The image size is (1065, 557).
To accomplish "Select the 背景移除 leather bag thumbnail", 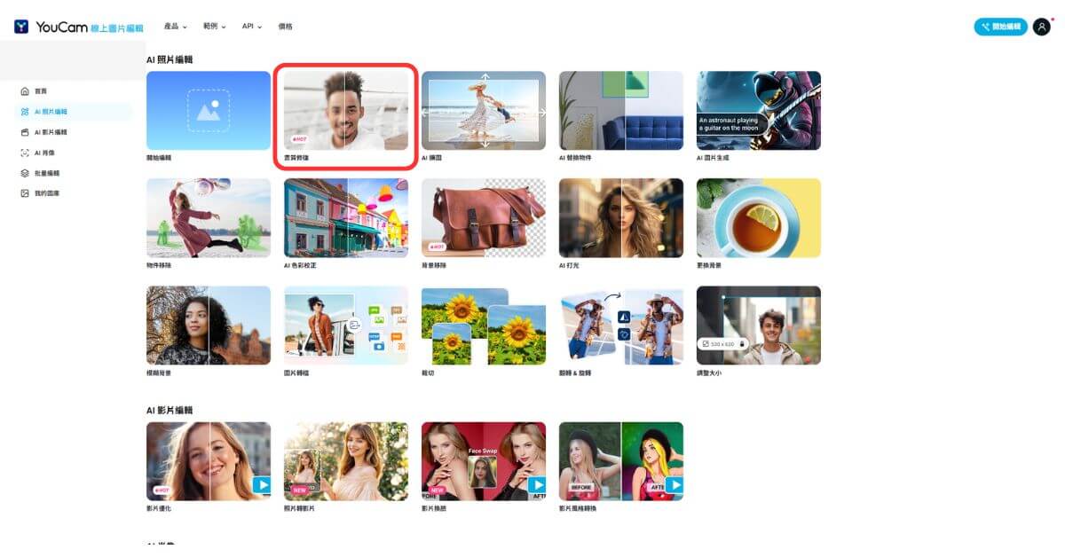I will click(484, 217).
